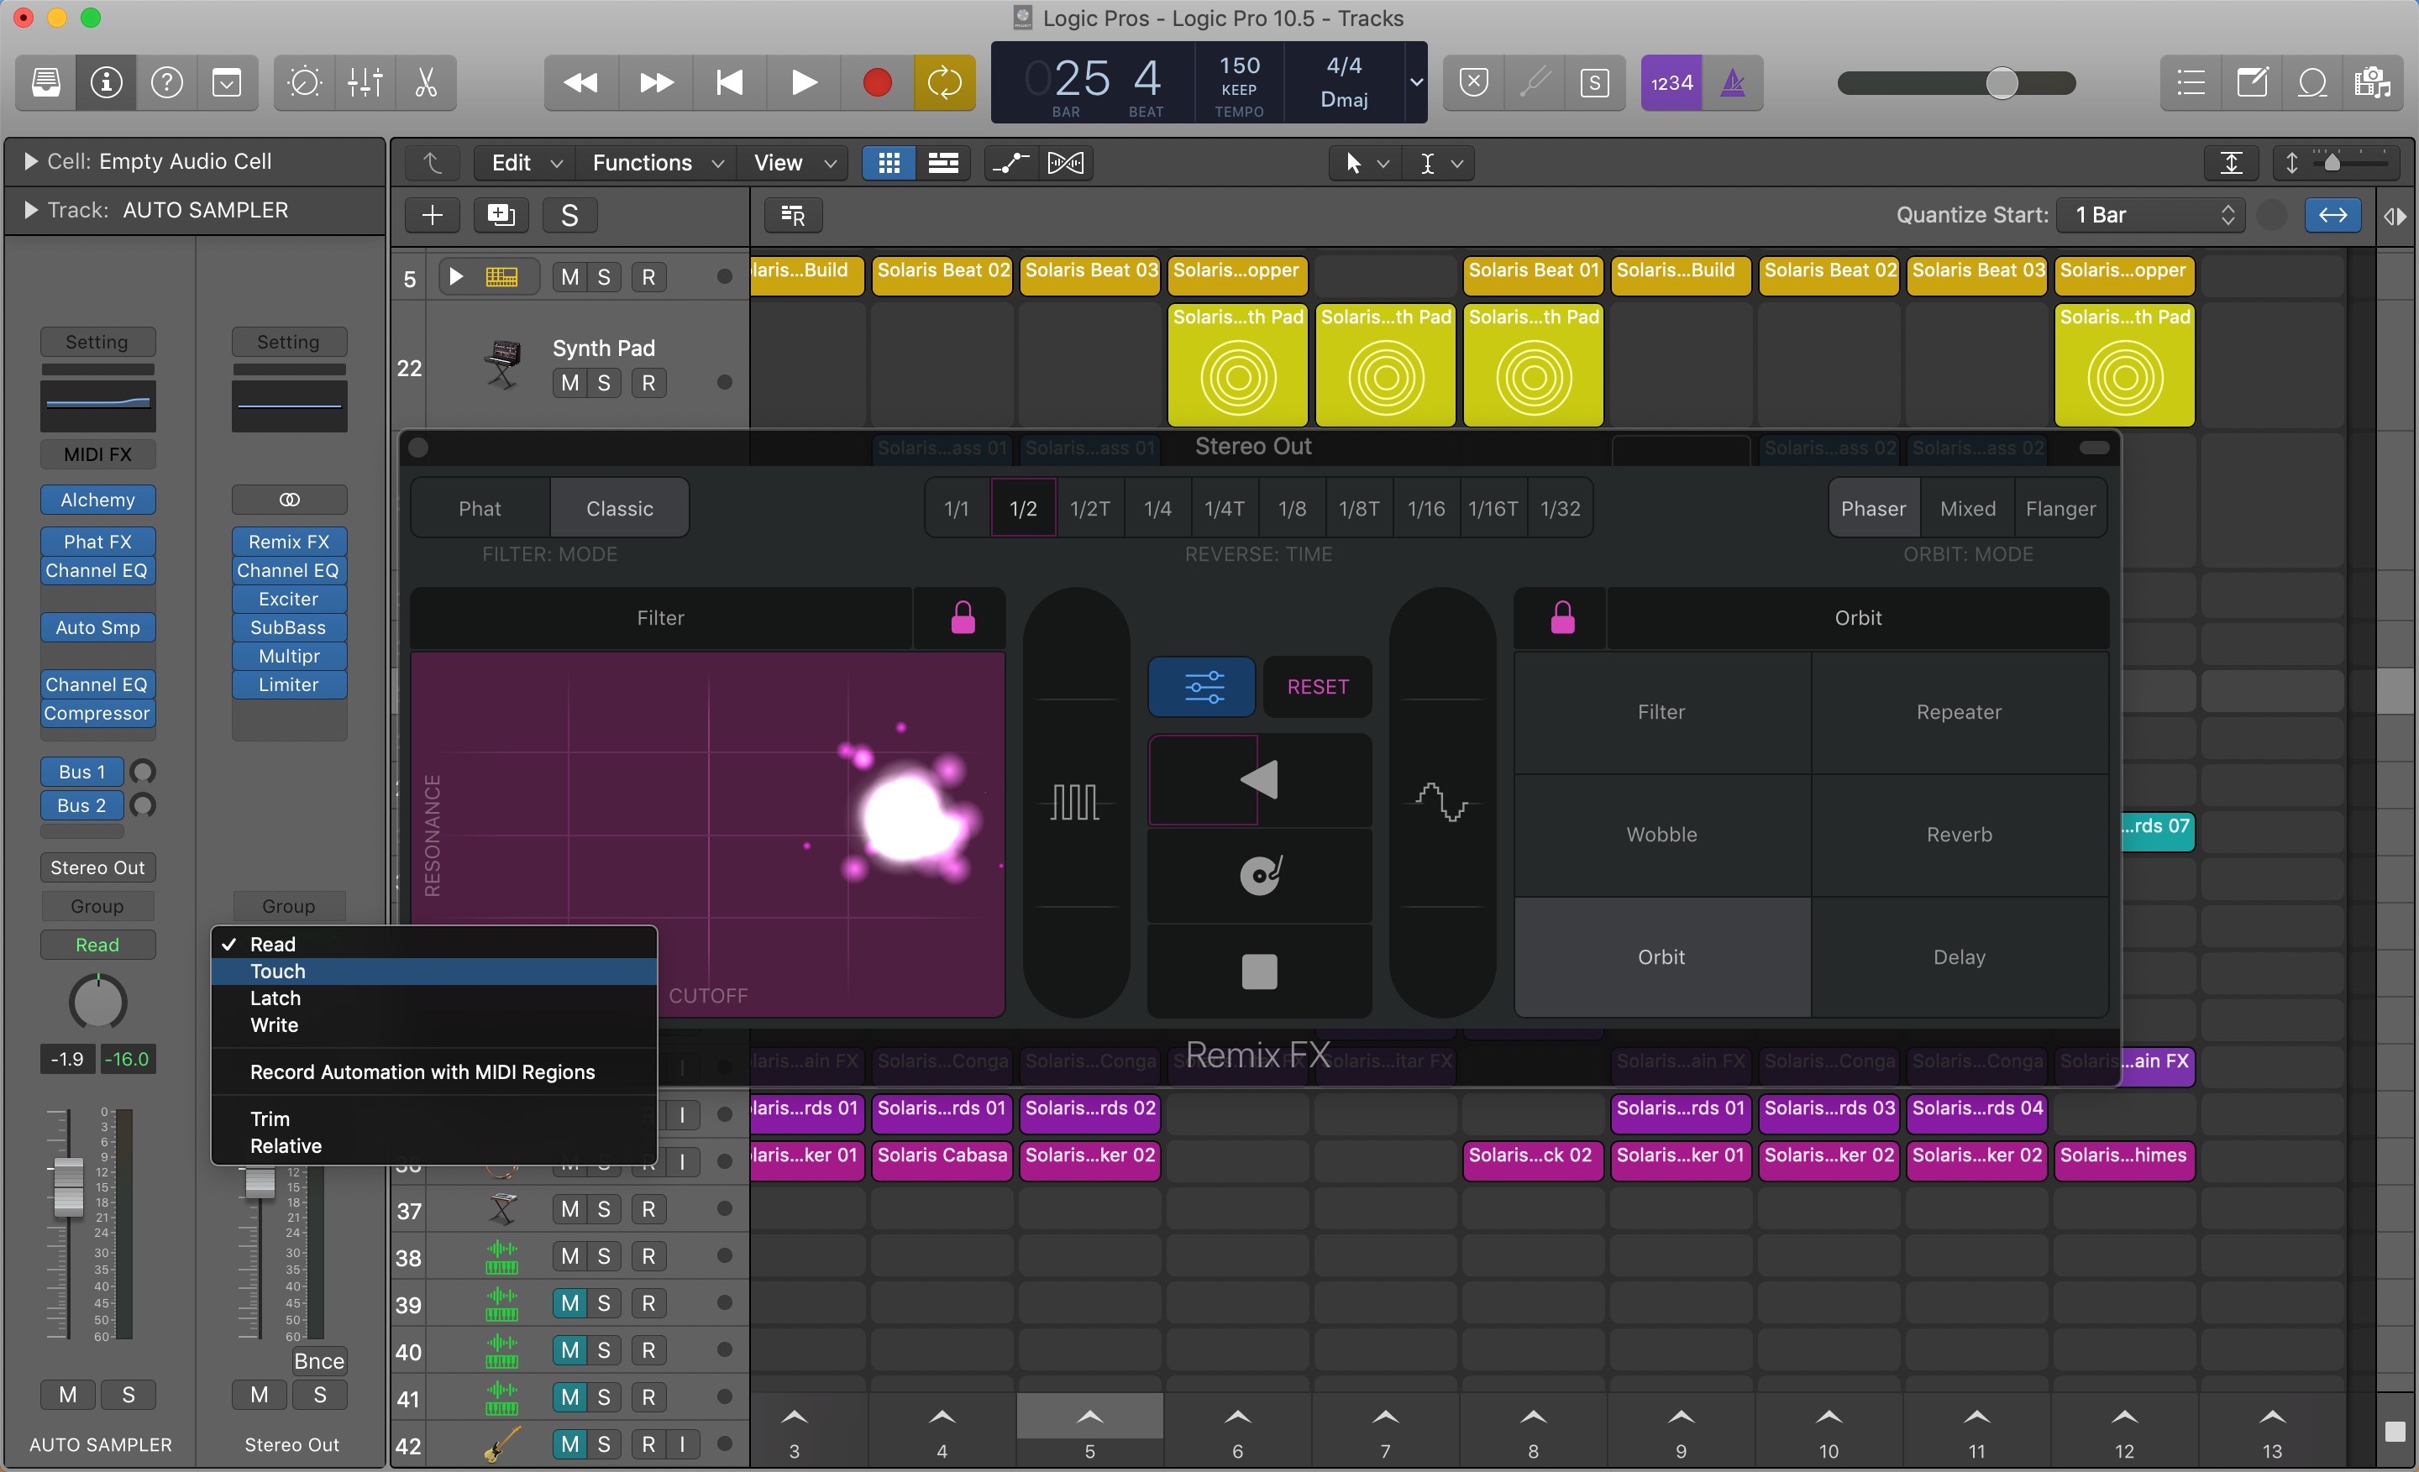Open Quick Help with the question mark icon
2419x1472 pixels.
(168, 82)
